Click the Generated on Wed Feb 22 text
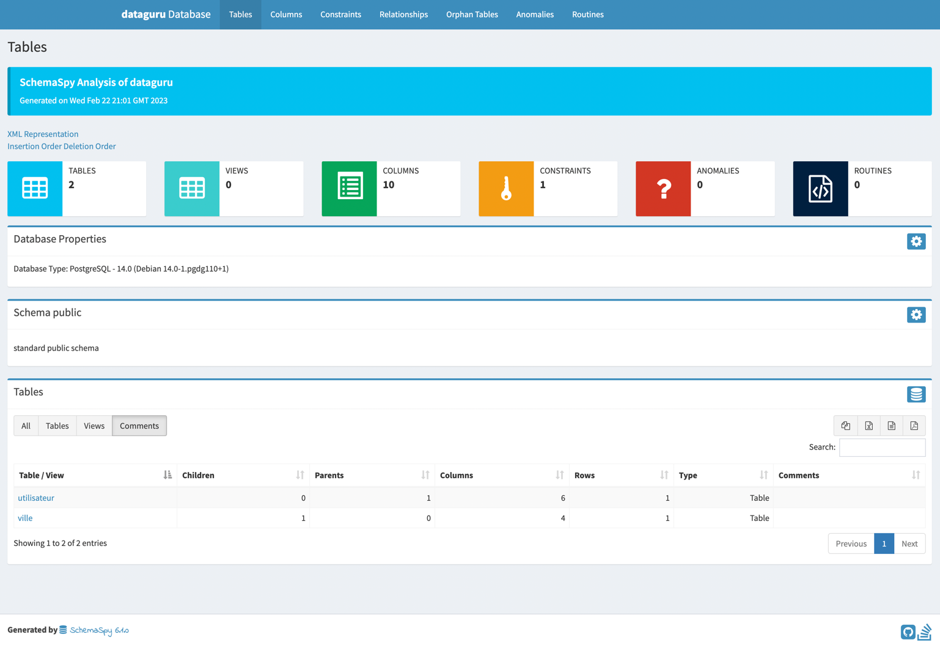 tap(94, 101)
